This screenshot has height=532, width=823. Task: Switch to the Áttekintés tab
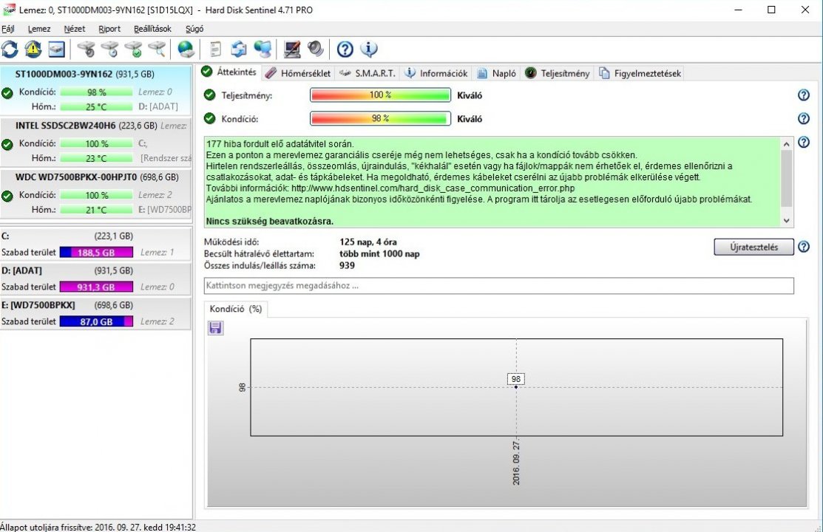229,72
